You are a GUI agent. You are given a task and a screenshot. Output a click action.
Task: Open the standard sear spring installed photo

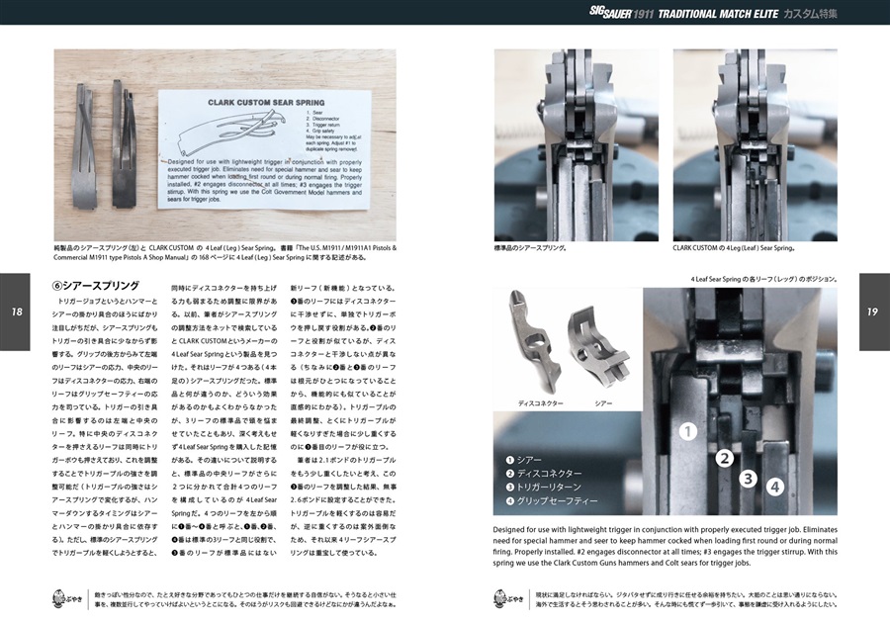(x=577, y=144)
